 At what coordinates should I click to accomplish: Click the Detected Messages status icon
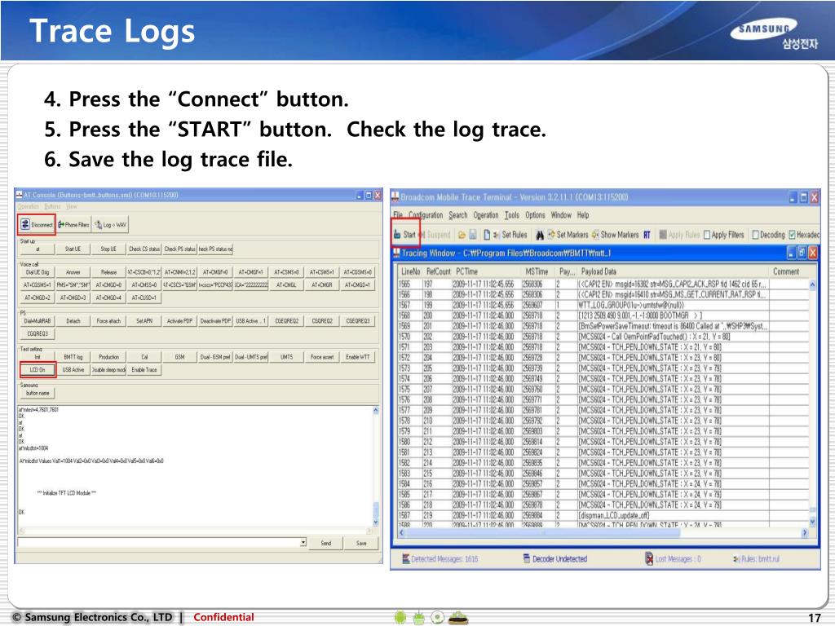point(406,558)
